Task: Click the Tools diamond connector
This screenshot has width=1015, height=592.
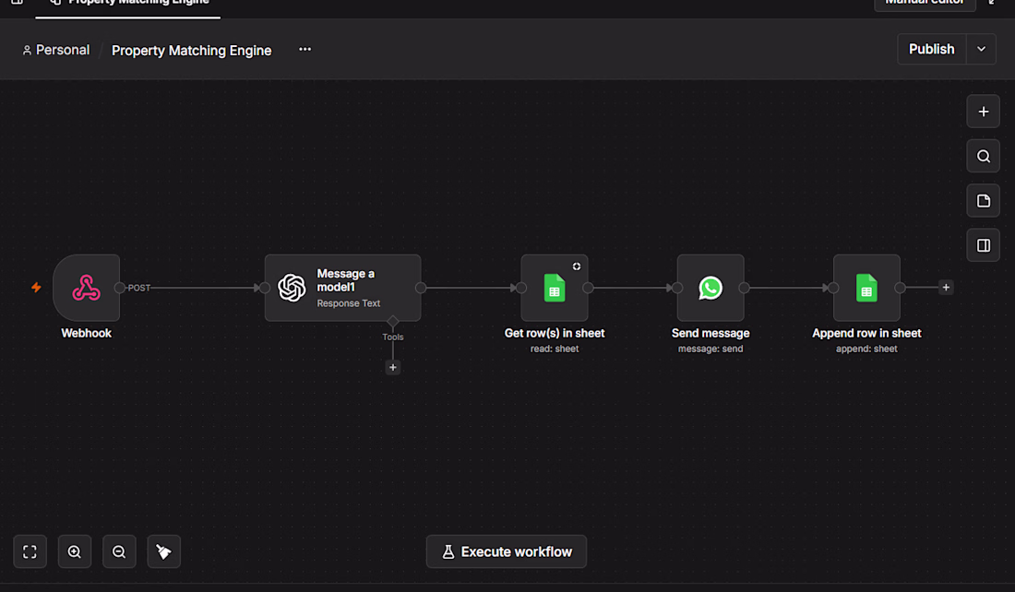Action: click(x=393, y=322)
